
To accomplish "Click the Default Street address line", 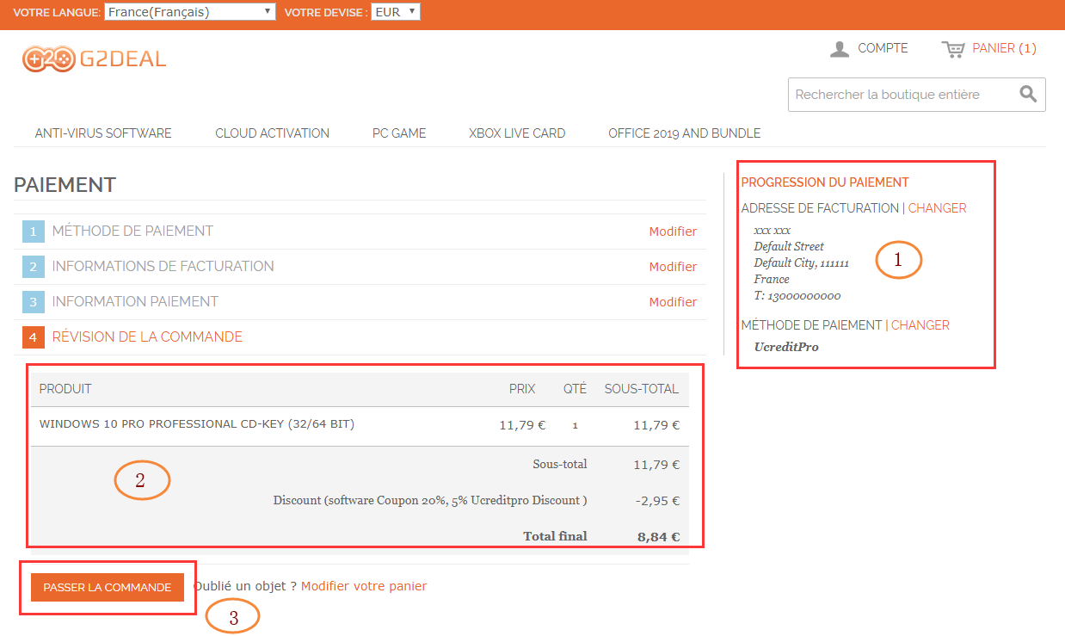I will point(789,247).
